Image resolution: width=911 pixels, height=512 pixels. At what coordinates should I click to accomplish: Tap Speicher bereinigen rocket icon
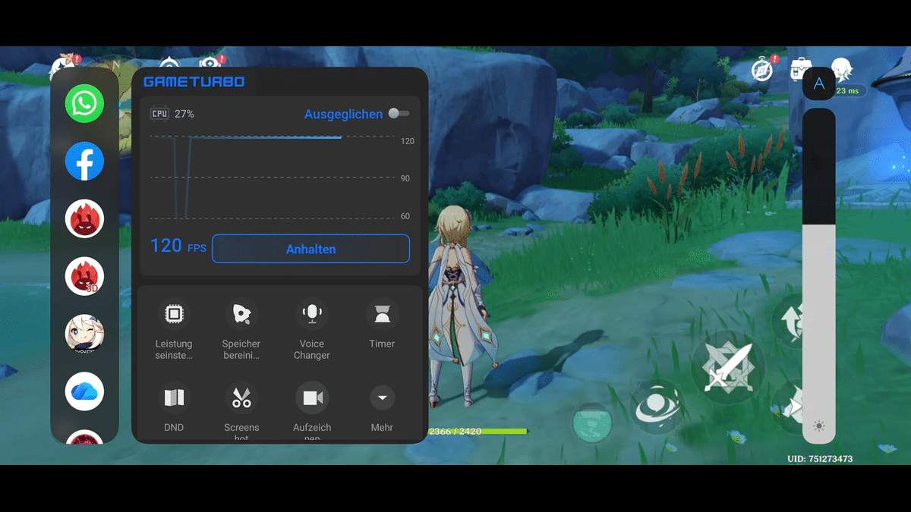(241, 314)
